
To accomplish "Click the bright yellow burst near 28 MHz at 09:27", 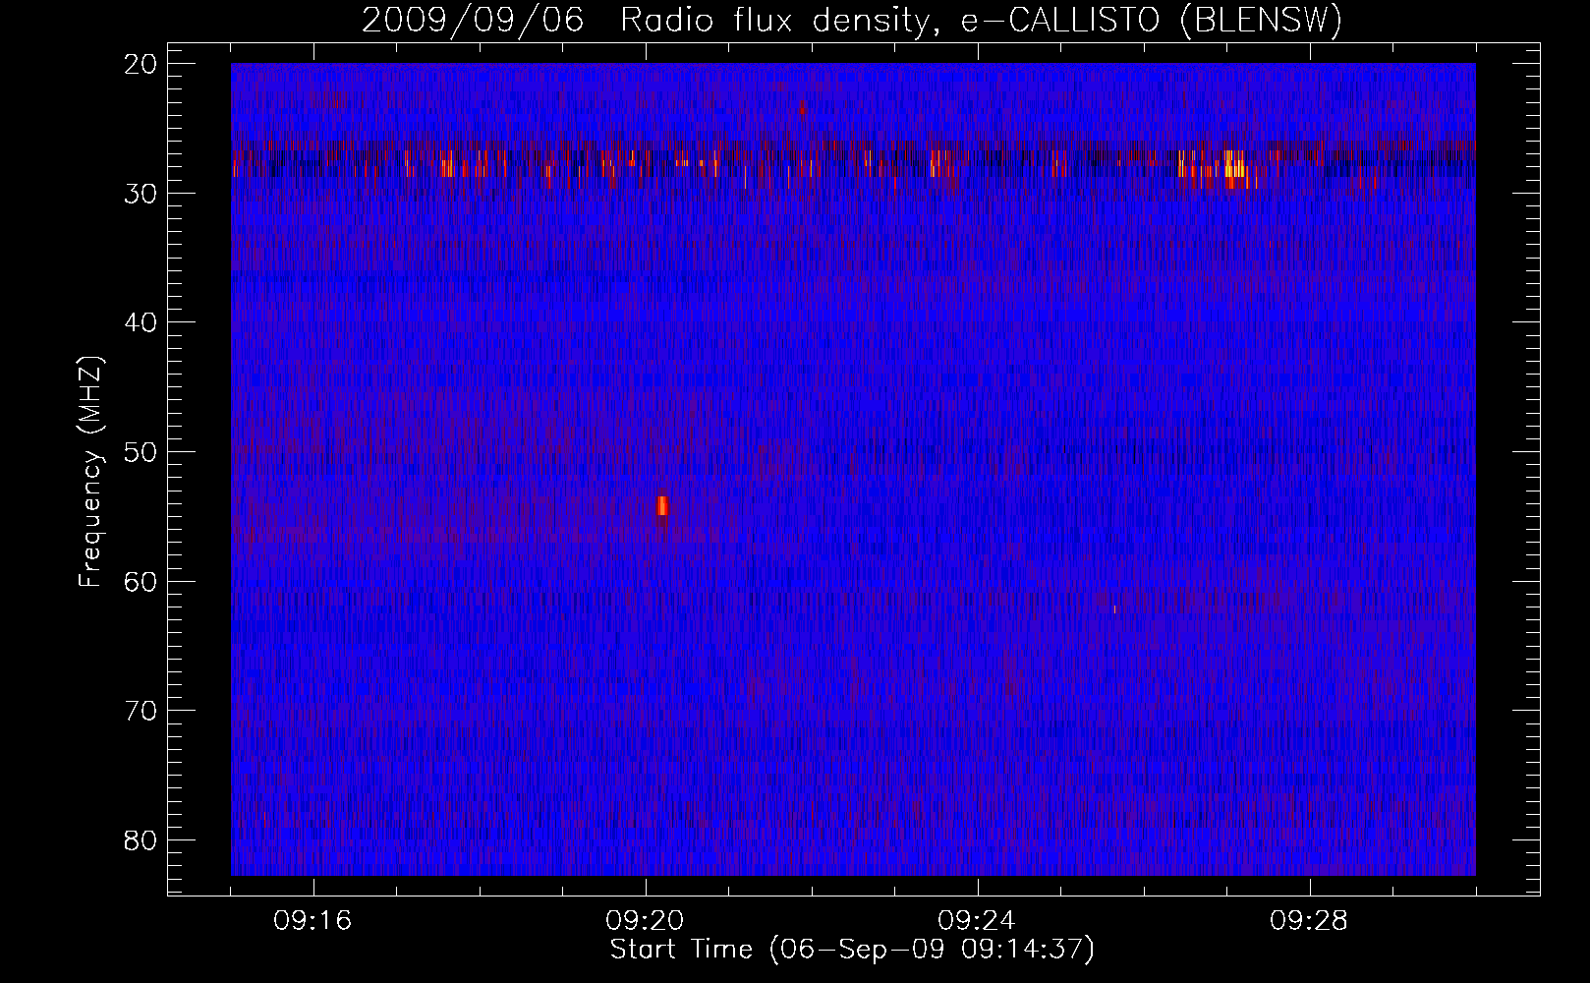I will coord(1234,168).
